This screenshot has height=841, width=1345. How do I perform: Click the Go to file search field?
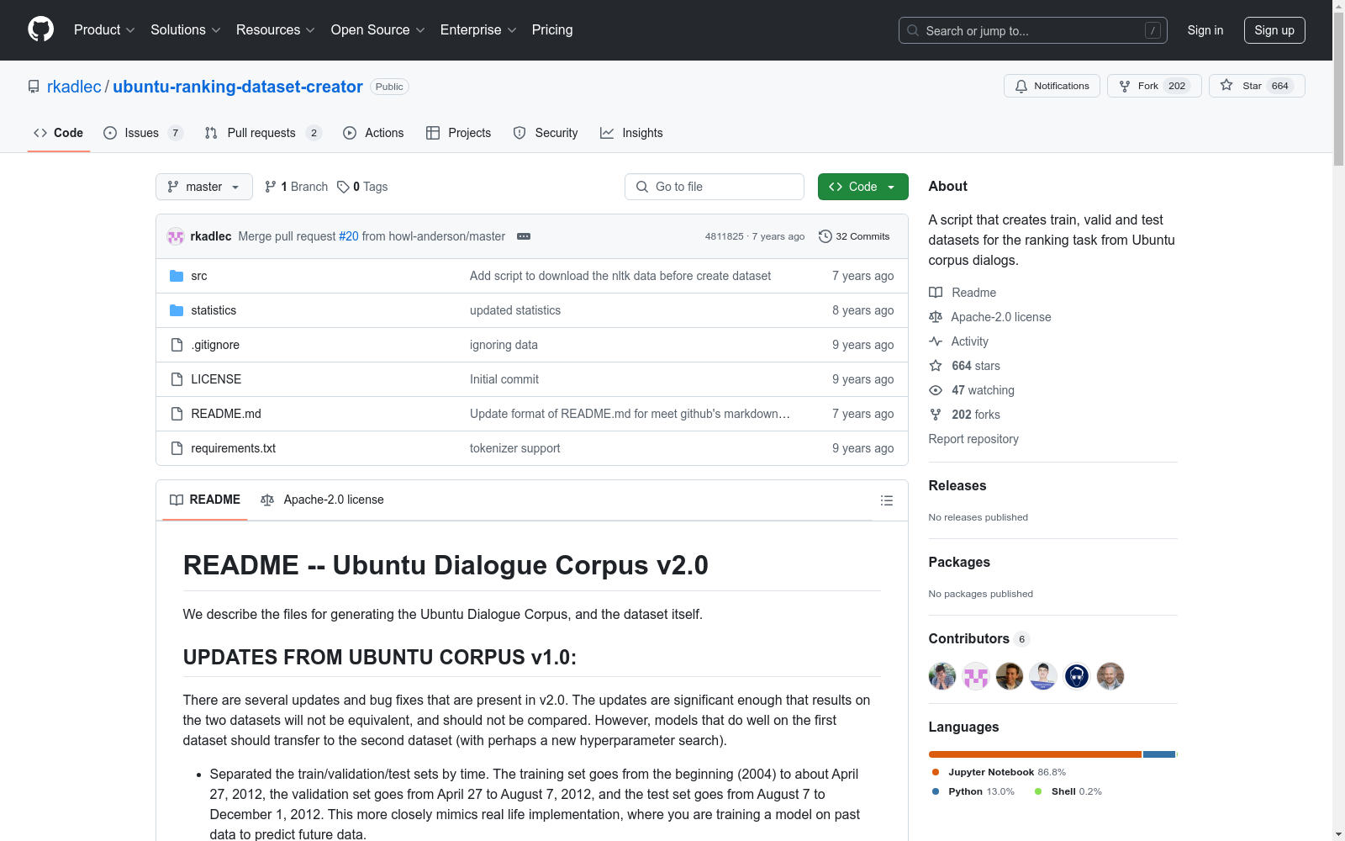tap(715, 187)
